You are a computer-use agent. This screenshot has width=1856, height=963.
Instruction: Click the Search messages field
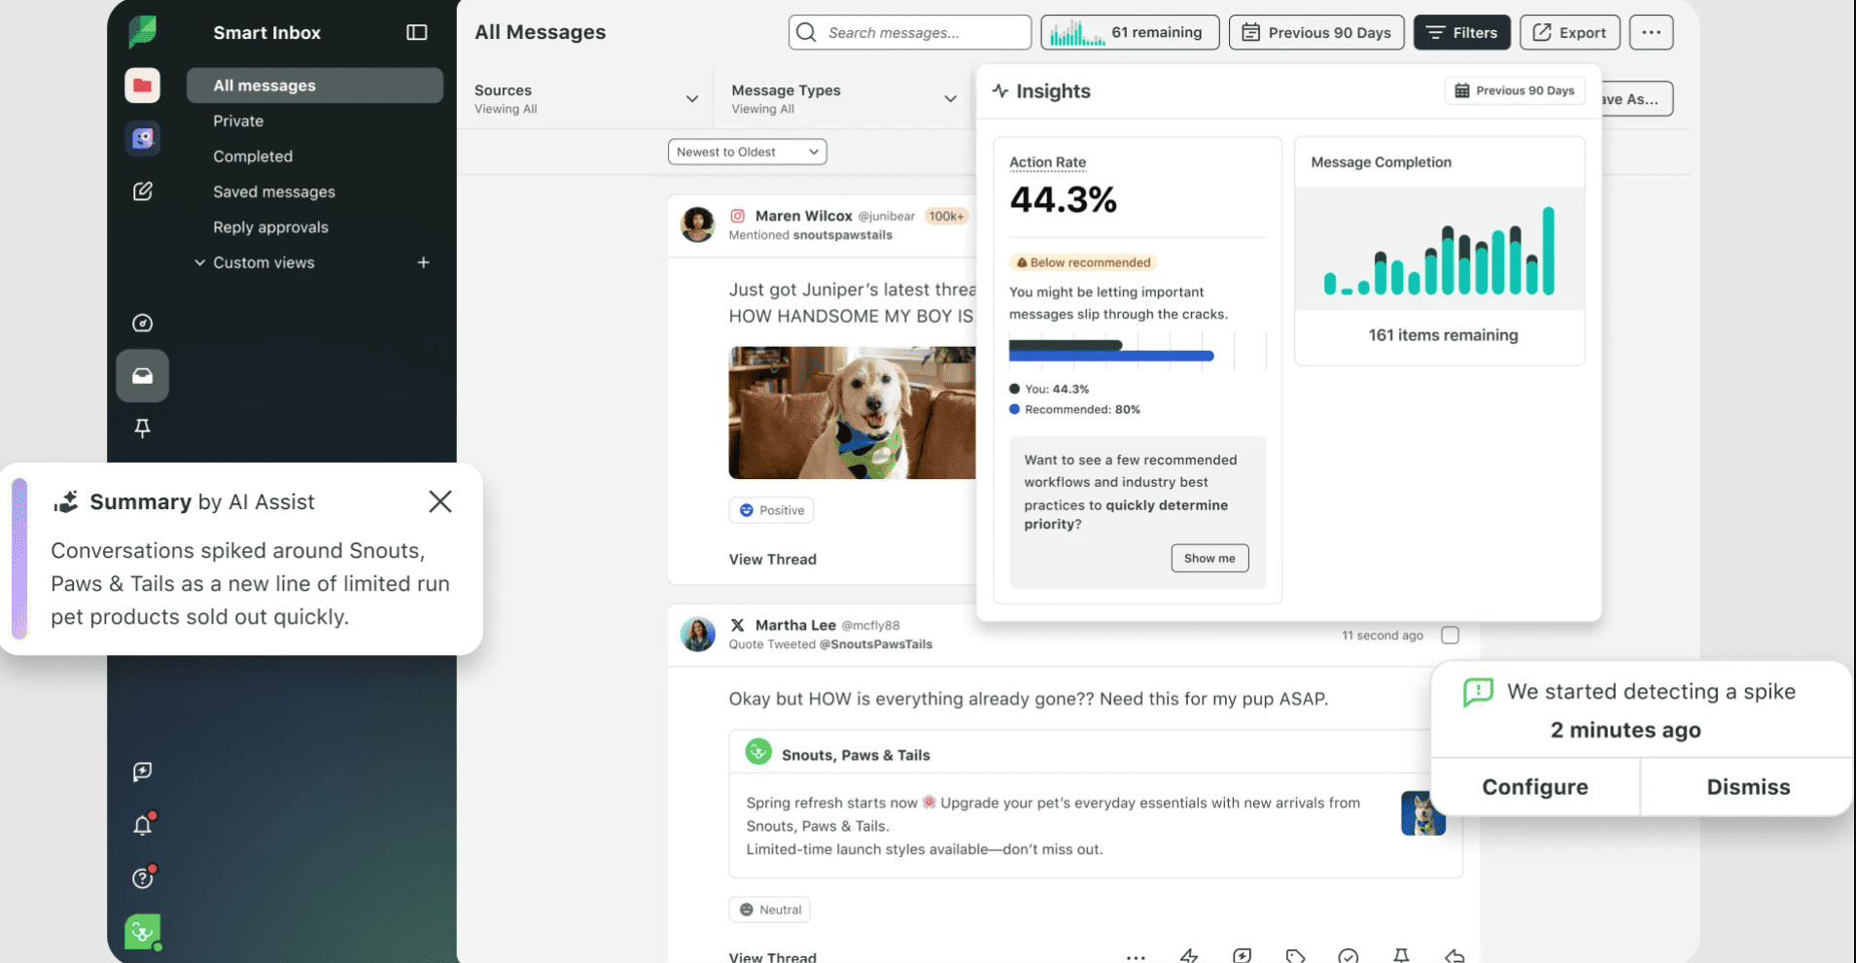910,32
